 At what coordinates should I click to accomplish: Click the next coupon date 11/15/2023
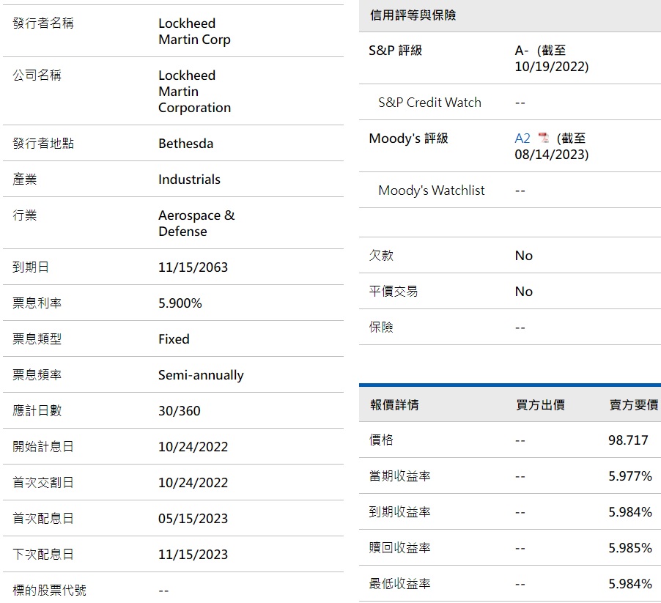(193, 555)
